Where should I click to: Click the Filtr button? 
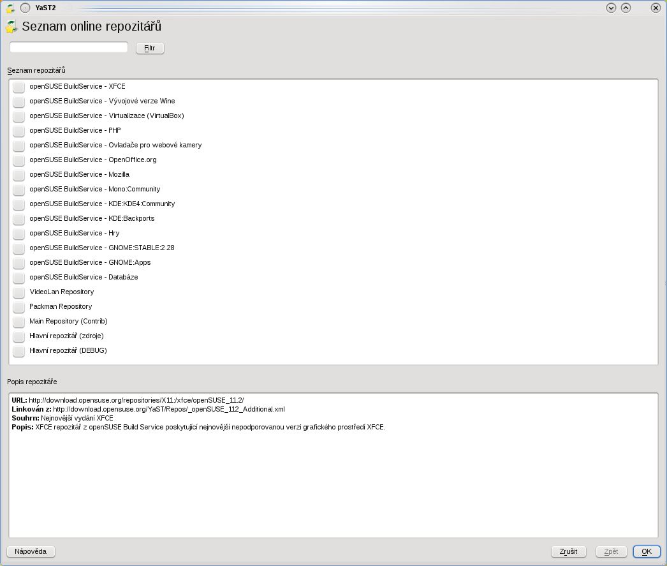coord(150,48)
